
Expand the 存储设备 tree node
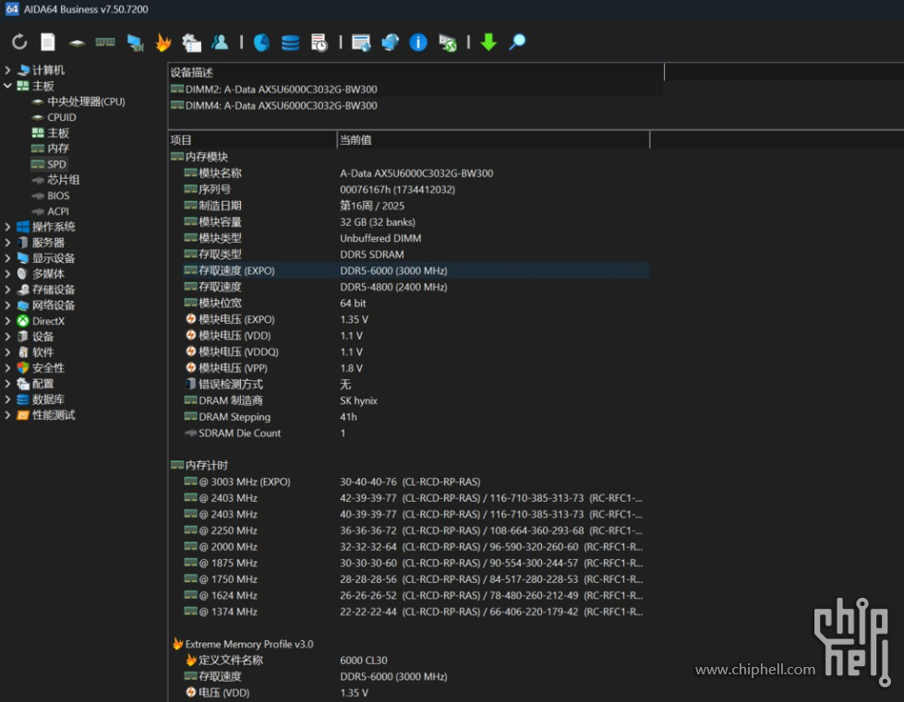[x=7, y=290]
